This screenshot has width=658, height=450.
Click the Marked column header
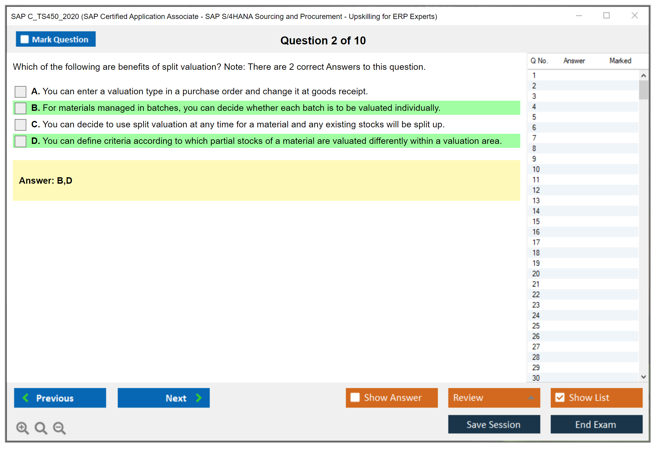(x=620, y=61)
